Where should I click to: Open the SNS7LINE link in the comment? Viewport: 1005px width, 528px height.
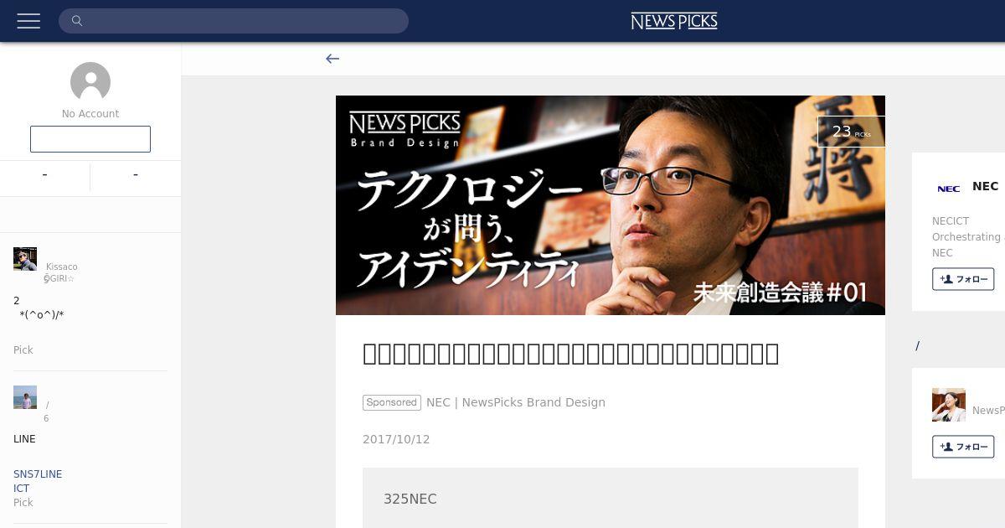point(38,474)
